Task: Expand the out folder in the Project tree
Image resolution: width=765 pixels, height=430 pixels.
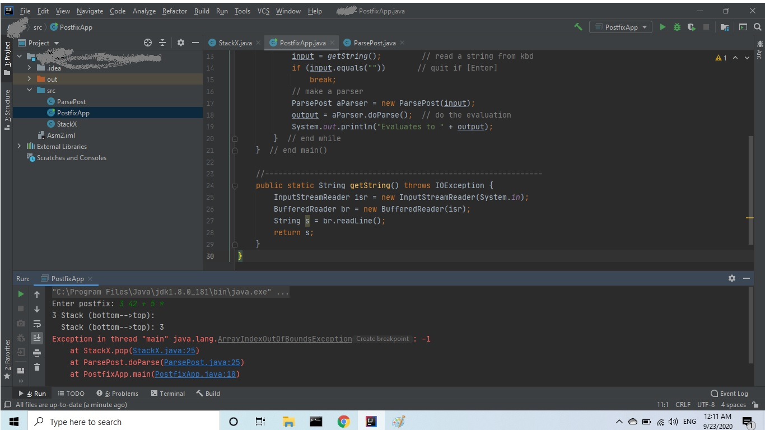Action: click(x=29, y=79)
